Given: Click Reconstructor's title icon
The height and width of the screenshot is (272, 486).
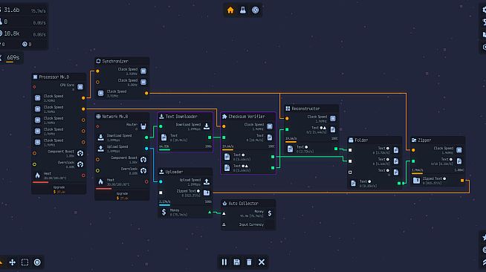Looking at the screenshot, I should click(288, 109).
